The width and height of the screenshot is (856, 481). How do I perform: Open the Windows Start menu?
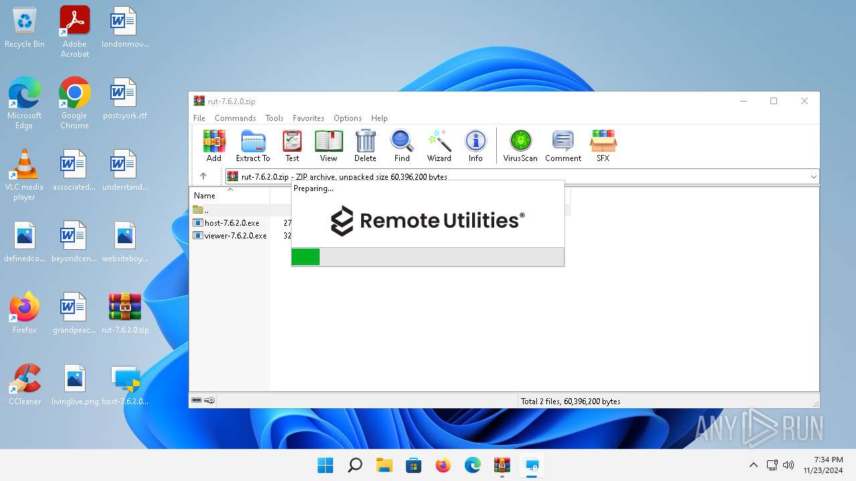(x=326, y=466)
